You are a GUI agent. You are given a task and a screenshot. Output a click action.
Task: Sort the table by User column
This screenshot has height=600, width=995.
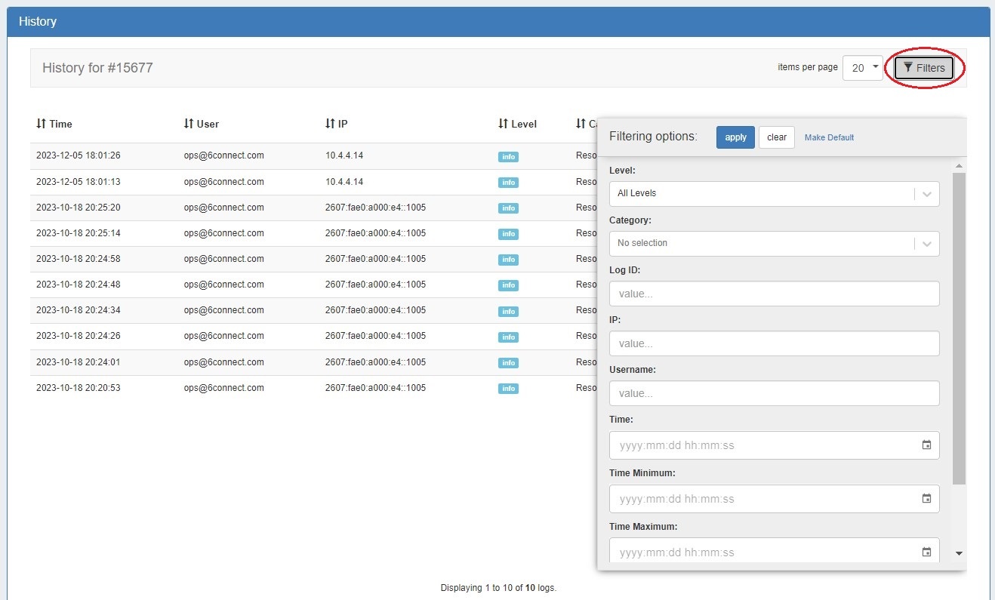tap(201, 124)
